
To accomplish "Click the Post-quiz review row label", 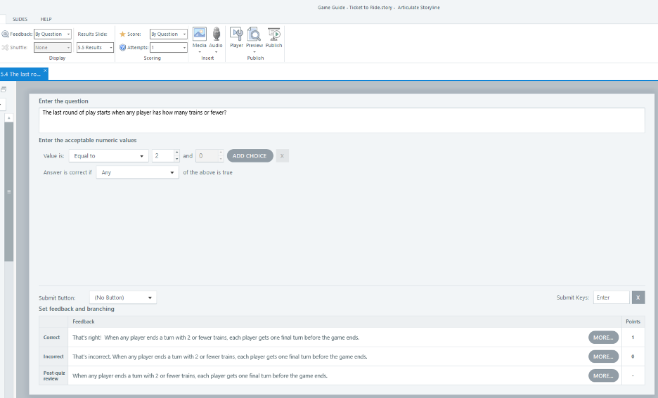I will click(x=53, y=375).
